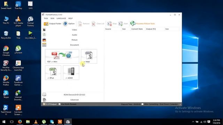Click the Clear List button
The width and height of the screenshot is (223, 125).
point(98,24)
